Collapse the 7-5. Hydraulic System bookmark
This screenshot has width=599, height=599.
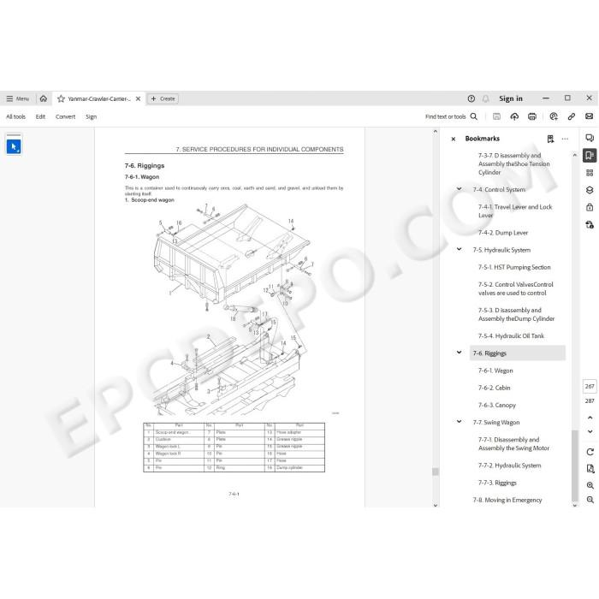click(x=460, y=250)
